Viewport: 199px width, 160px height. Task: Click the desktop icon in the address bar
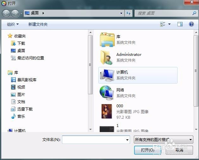[x=27, y=13]
